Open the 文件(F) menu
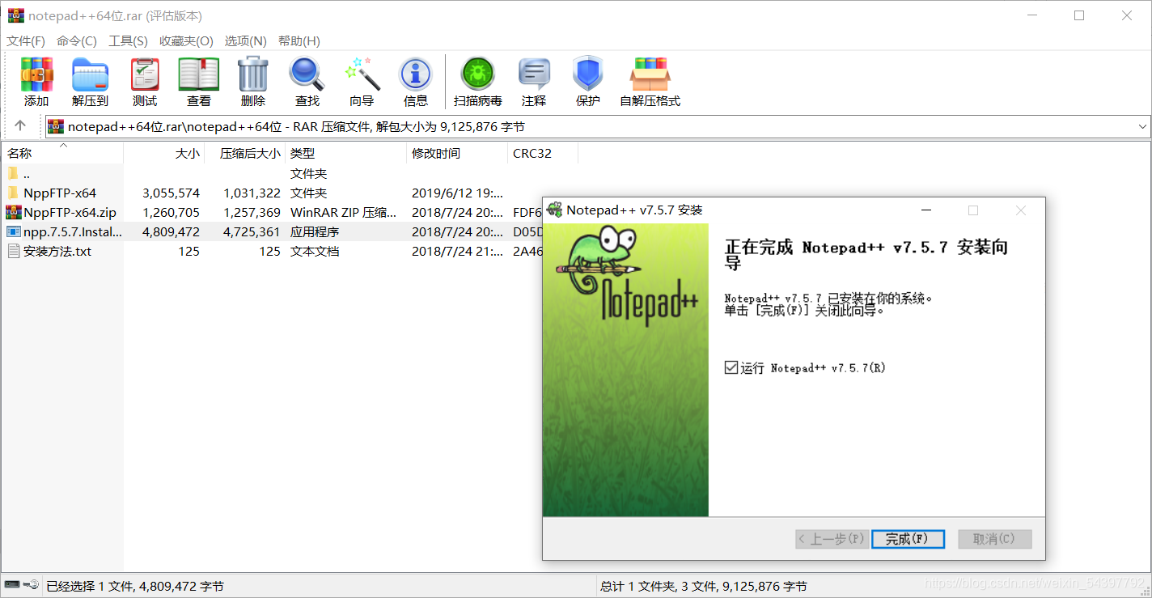The image size is (1152, 598). tap(26, 40)
